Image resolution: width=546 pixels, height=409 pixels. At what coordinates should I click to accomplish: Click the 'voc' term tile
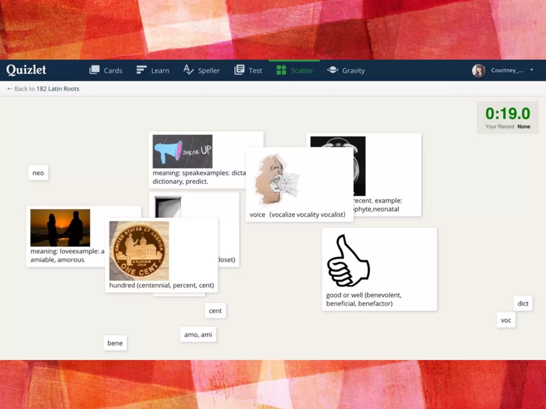[506, 320]
